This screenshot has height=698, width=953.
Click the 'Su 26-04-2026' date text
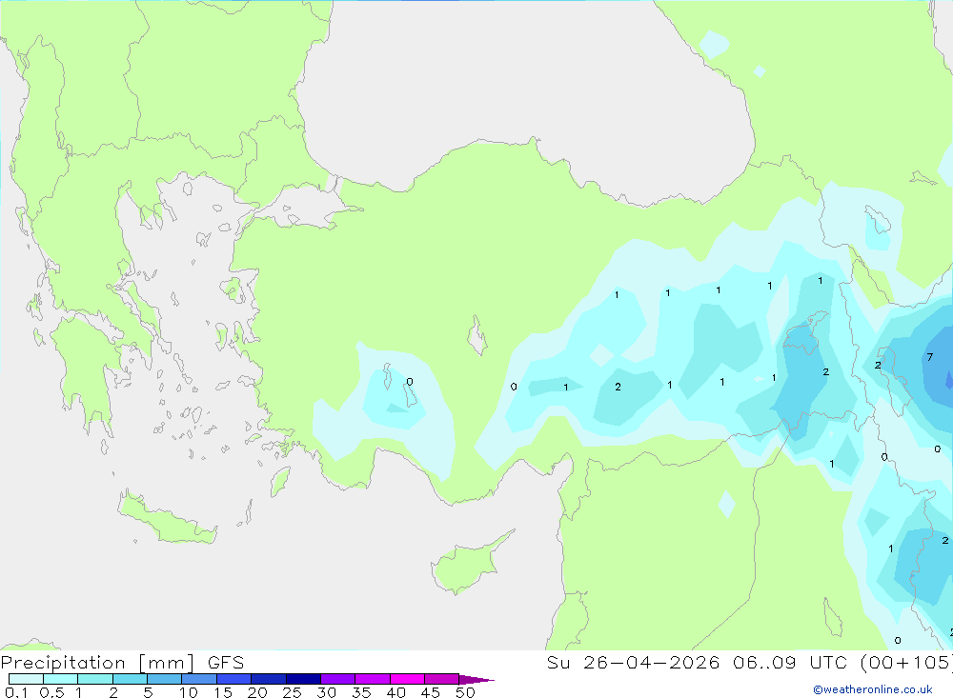click(633, 663)
